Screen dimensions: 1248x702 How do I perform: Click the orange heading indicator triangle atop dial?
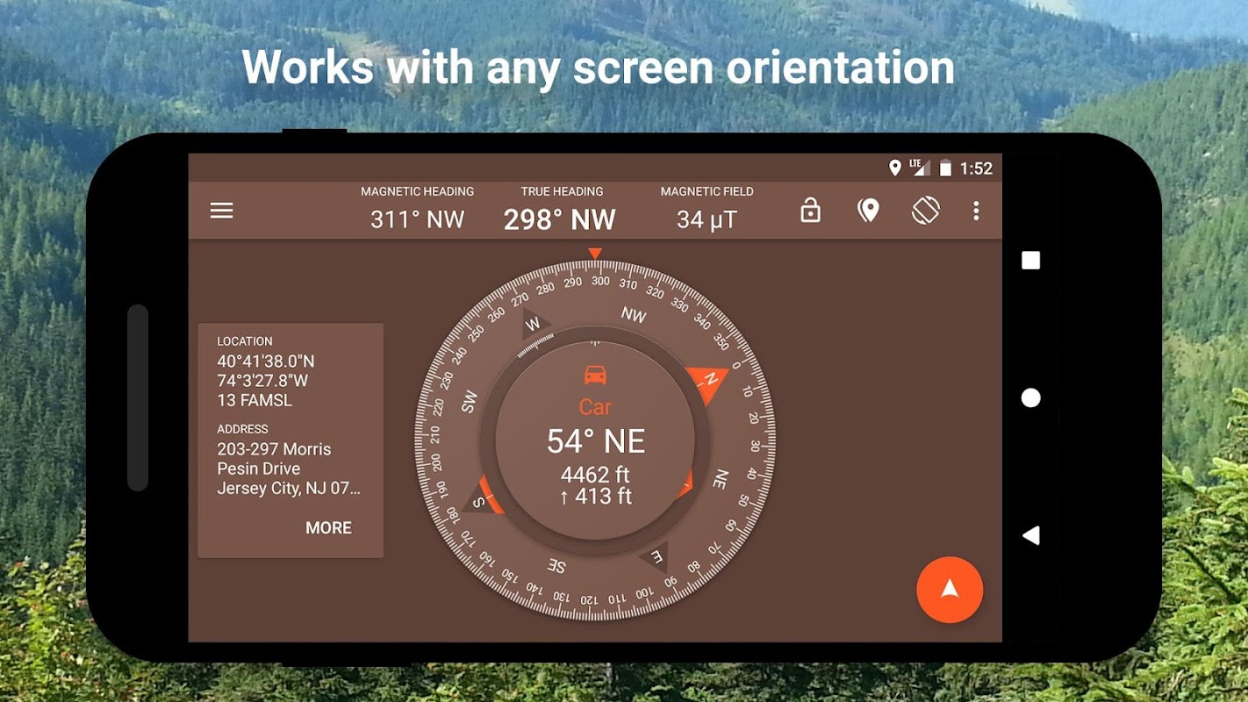tap(595, 254)
